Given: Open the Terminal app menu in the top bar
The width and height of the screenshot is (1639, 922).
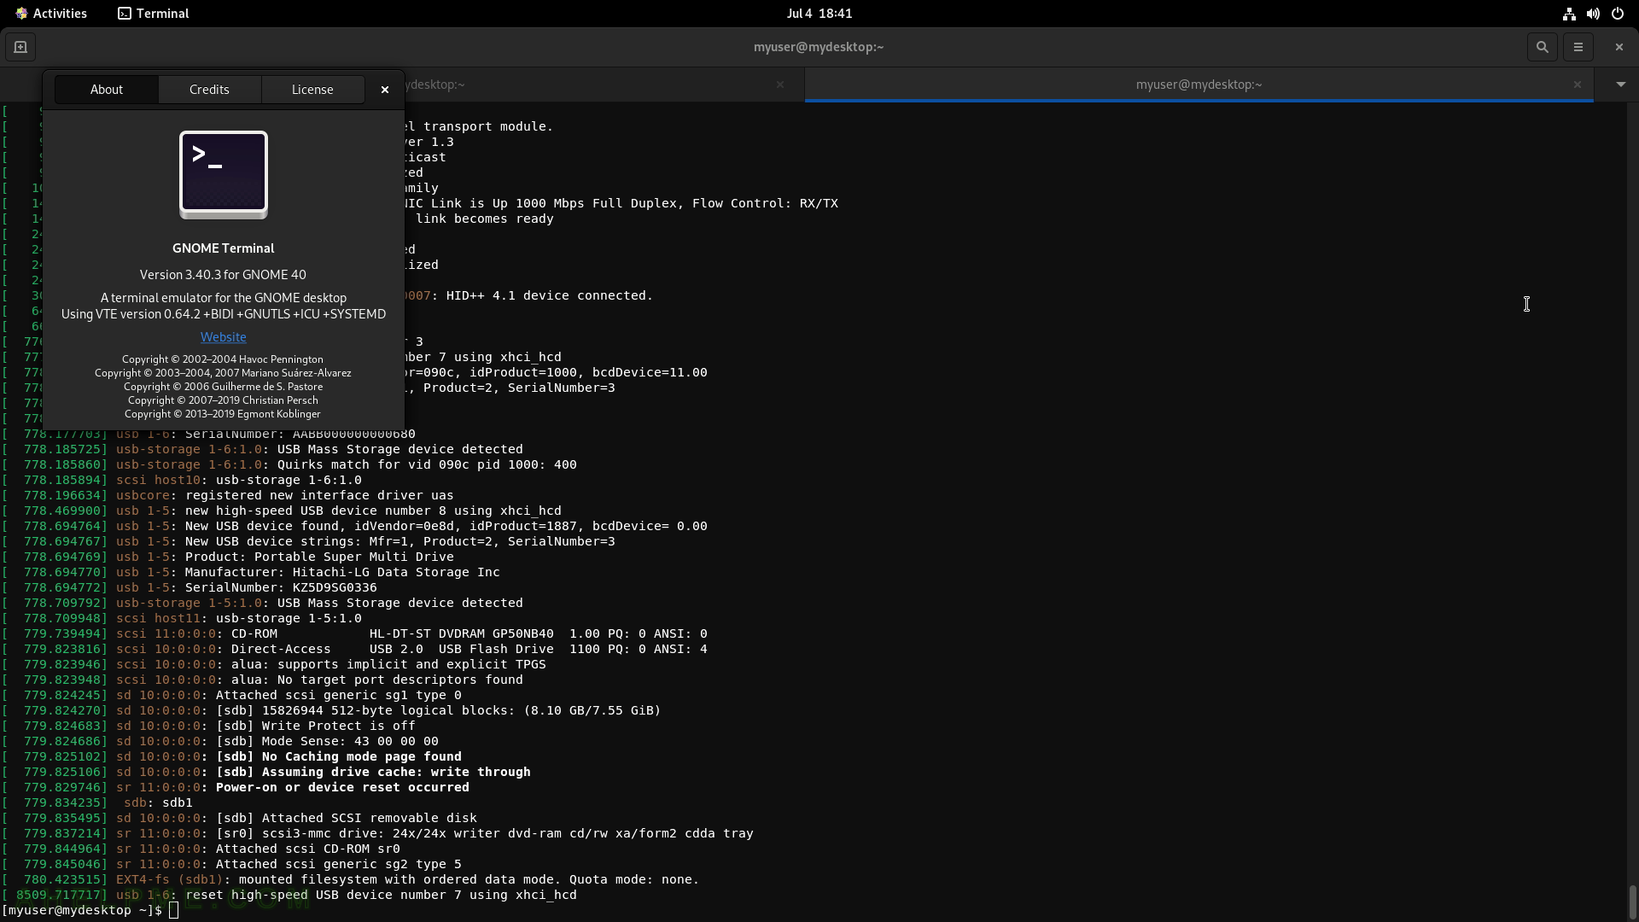Looking at the screenshot, I should [x=154, y=14].
